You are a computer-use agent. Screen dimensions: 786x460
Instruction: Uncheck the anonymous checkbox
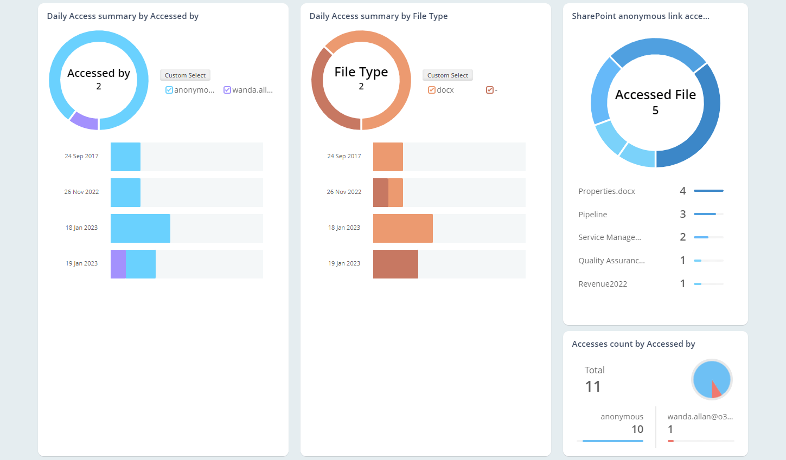tap(169, 89)
